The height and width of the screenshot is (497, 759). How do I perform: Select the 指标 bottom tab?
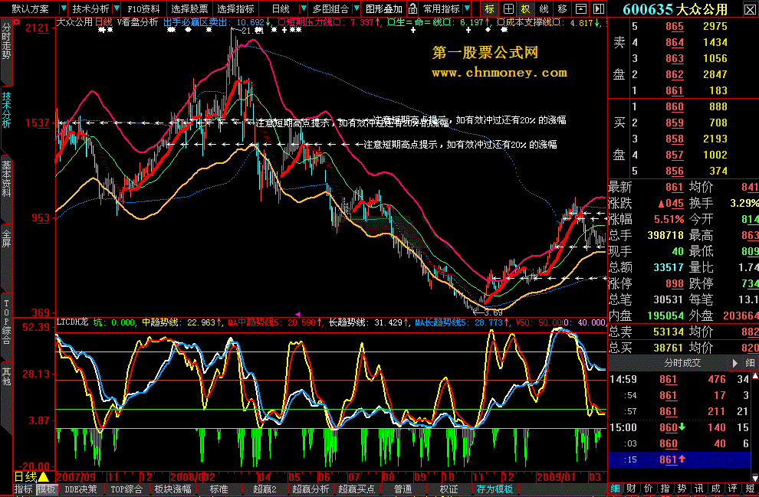[x=23, y=490]
